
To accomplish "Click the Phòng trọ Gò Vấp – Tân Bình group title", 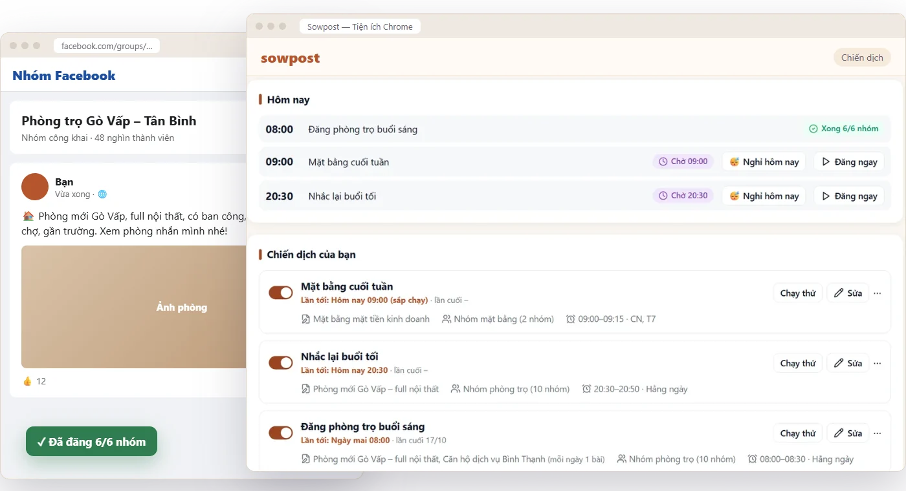I will [x=109, y=121].
